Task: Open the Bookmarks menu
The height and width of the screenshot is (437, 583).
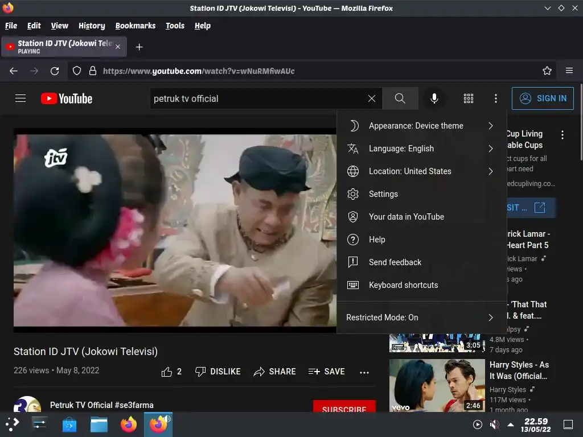Action: click(x=136, y=26)
